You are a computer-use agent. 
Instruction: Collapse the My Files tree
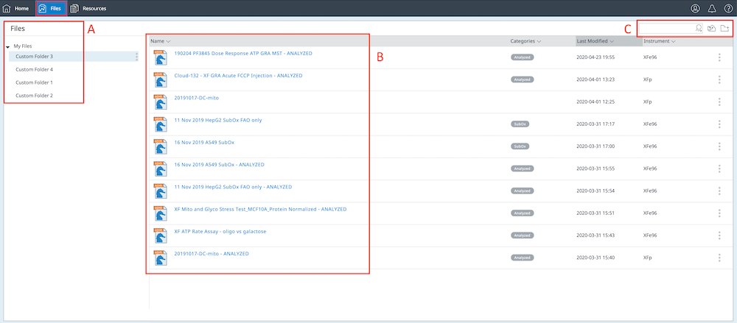(7, 46)
